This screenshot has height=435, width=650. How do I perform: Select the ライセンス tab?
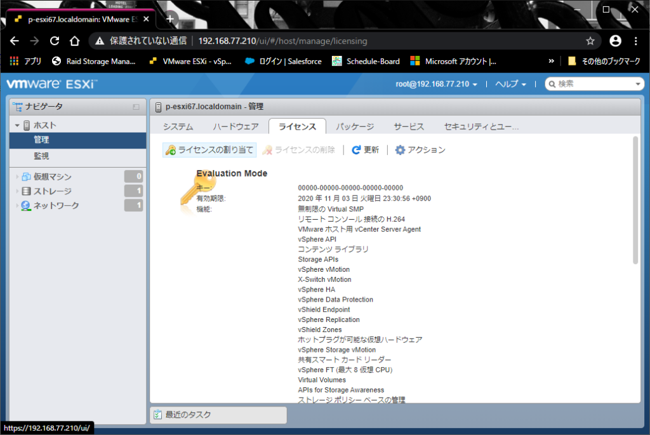point(297,126)
